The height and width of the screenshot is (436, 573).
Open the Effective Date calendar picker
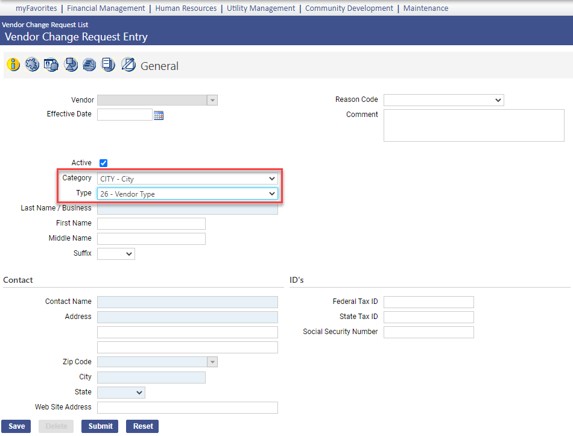[159, 115]
